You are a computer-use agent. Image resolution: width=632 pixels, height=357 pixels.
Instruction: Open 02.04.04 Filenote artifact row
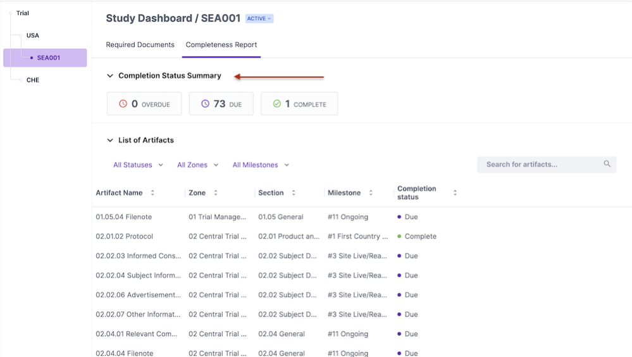tap(124, 353)
